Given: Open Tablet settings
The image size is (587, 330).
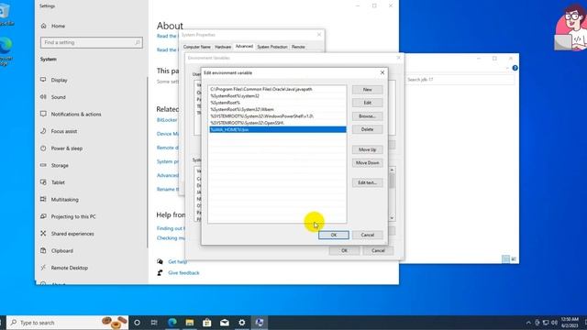Looking at the screenshot, I should click(x=58, y=182).
